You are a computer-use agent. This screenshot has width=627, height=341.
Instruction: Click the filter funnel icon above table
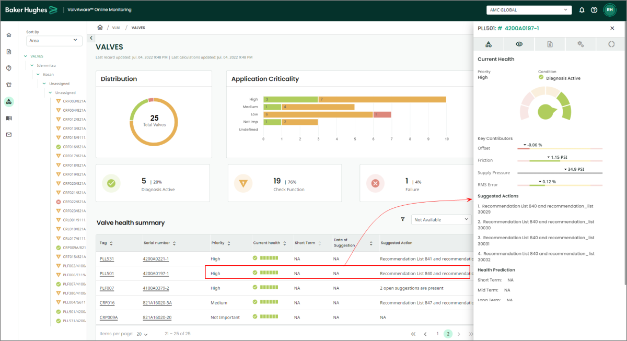(403, 220)
